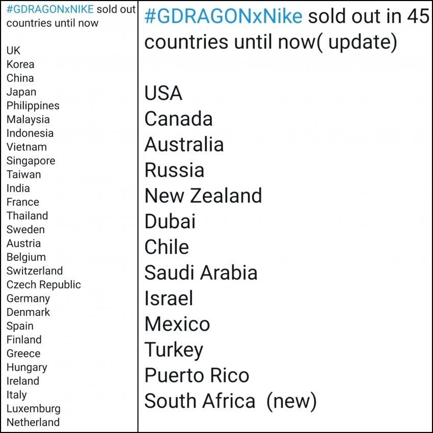The image size is (433, 433).
Task: Click the Netherland entry at list bottom
Action: tap(33, 422)
